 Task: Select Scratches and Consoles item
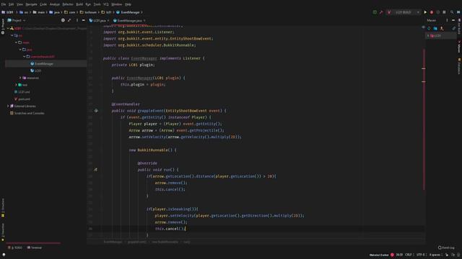tap(29, 113)
